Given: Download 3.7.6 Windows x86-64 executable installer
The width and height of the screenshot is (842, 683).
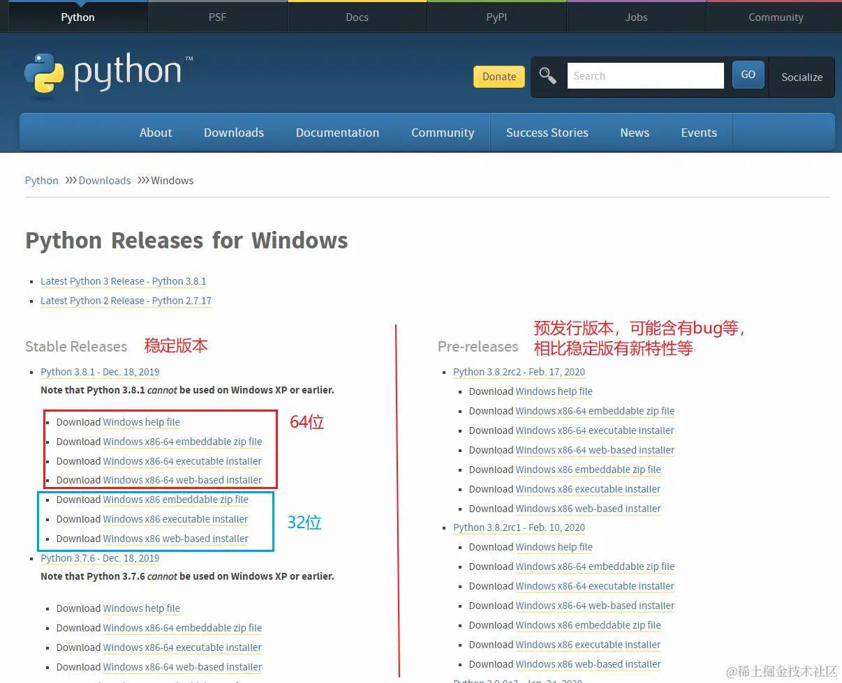Looking at the screenshot, I should pyautogui.click(x=182, y=647).
